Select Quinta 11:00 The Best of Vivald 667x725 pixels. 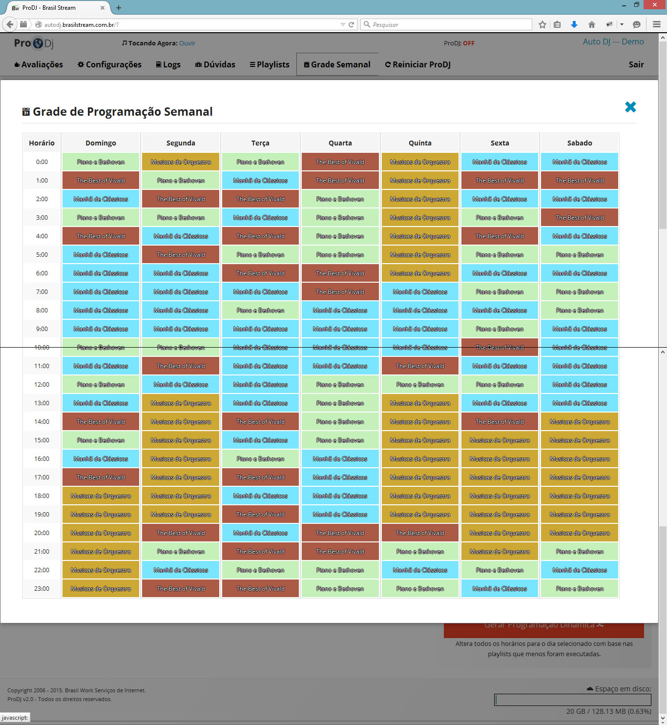(420, 366)
